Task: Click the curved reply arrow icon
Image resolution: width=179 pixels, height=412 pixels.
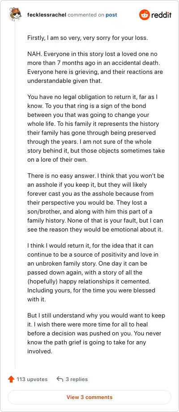Action: coord(60,379)
